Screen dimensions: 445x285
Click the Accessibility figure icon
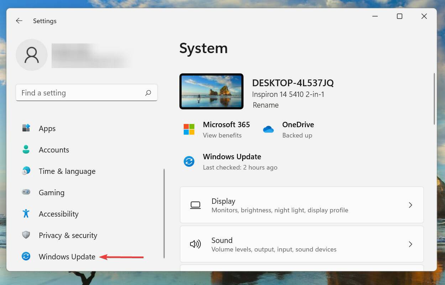pyautogui.click(x=26, y=214)
